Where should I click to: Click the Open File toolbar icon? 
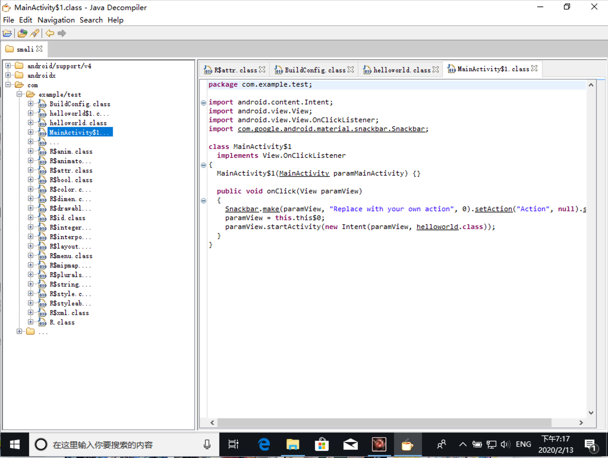[x=7, y=33]
